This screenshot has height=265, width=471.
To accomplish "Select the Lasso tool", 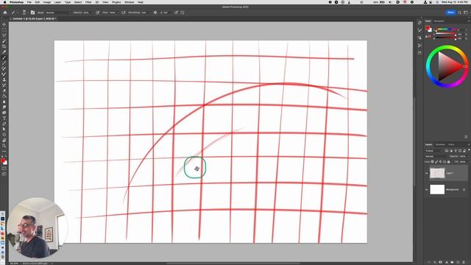I will pyautogui.click(x=4, y=35).
